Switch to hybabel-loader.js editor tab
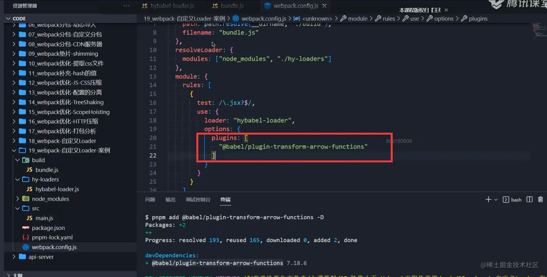The width and height of the screenshot is (547, 277). [168, 6]
